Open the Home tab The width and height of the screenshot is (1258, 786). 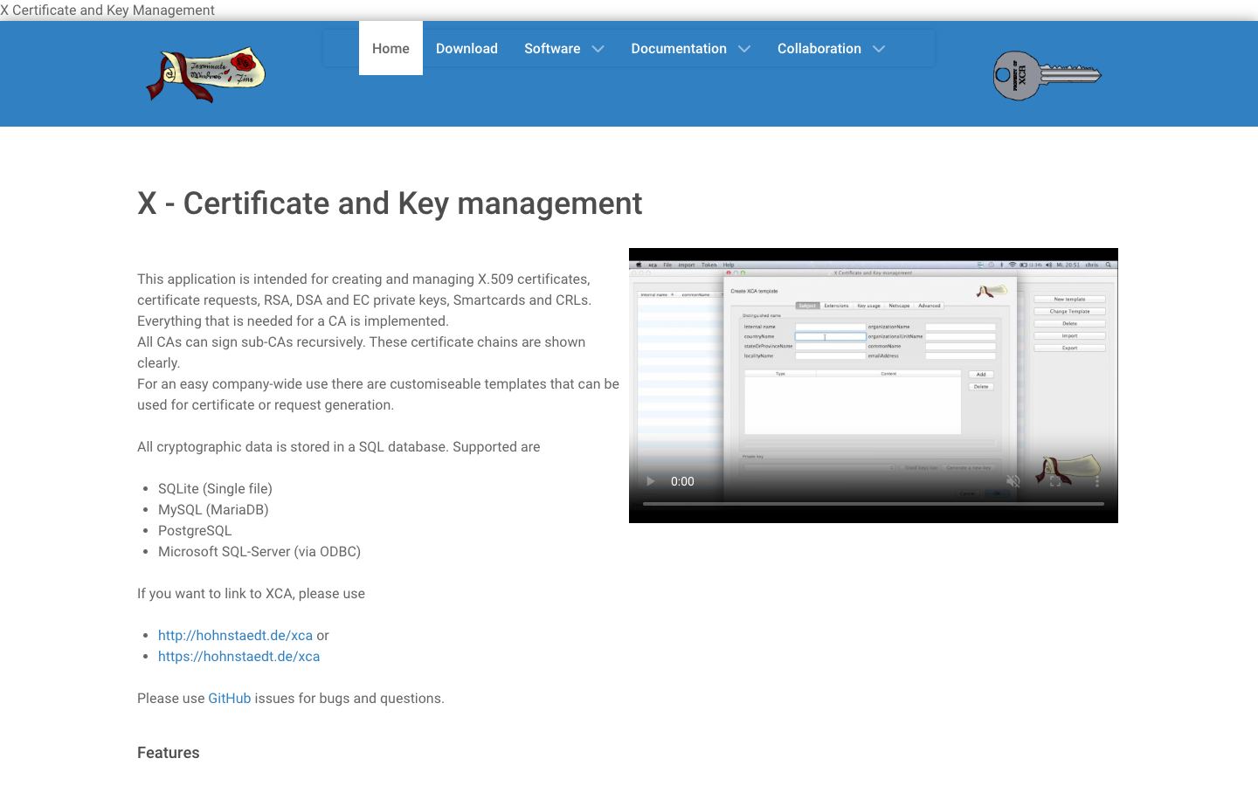click(391, 48)
